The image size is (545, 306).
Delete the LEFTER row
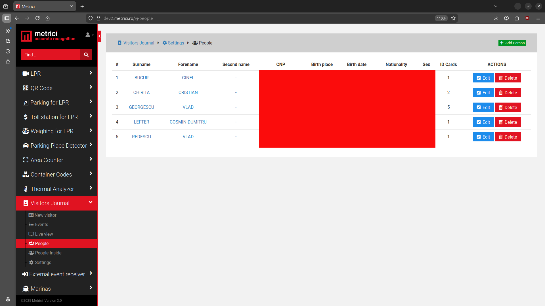tap(508, 122)
